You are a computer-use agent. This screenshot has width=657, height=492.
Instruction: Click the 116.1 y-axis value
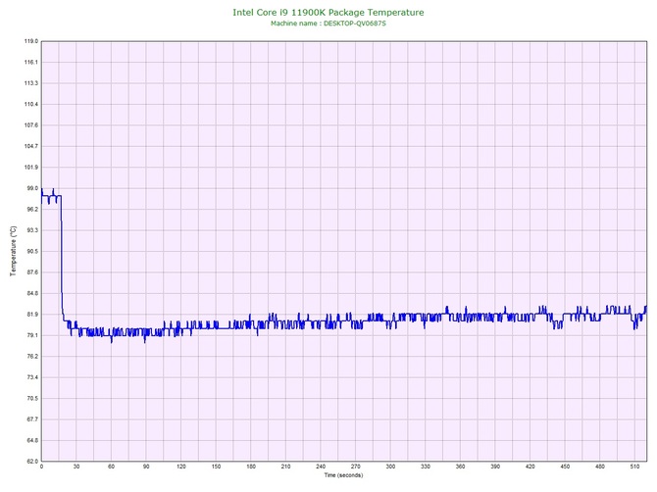31,63
